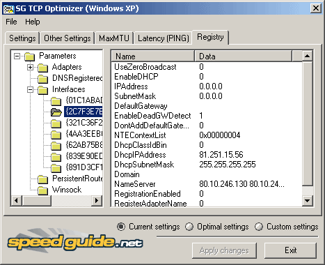Select the EnableDeadGWDetect row
325x265 pixels.
207,116
